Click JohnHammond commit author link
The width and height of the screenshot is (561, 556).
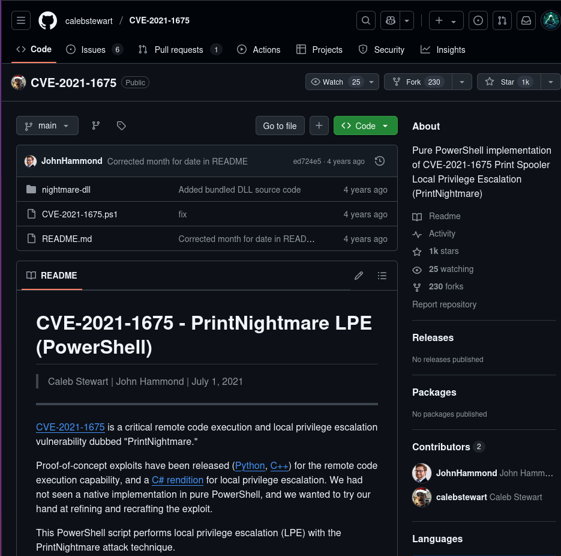click(x=71, y=161)
